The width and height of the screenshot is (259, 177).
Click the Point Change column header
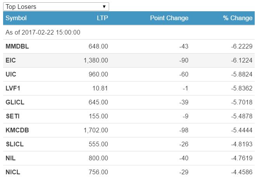169,18
